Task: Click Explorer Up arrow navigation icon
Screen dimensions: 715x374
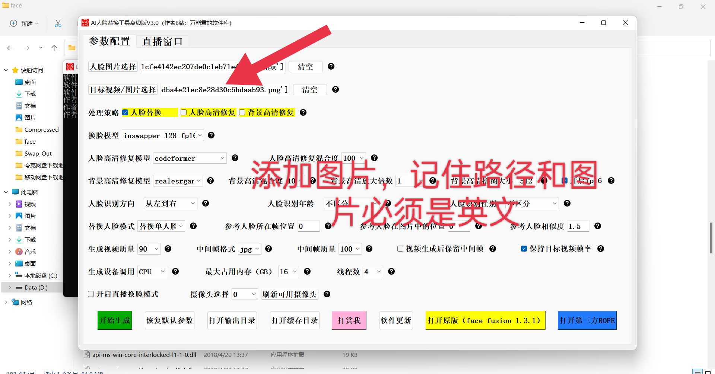Action: (x=54, y=48)
